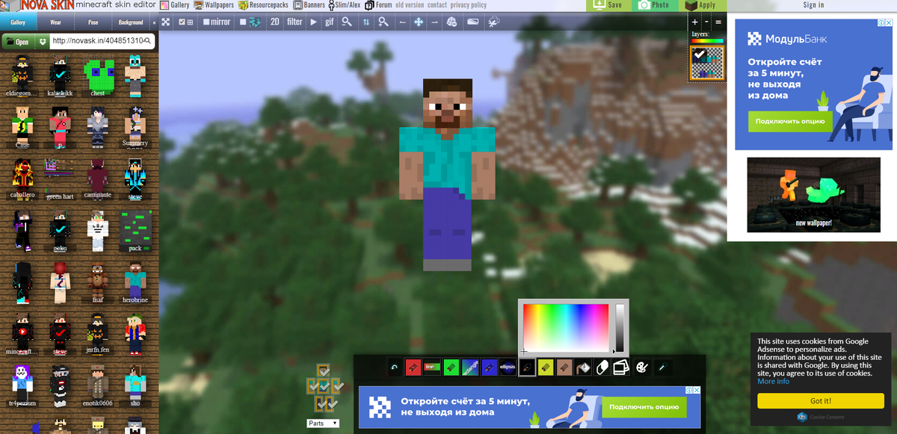The width and height of the screenshot is (897, 434).
Task: Pick a color in the rainbow picker
Action: tap(566, 328)
